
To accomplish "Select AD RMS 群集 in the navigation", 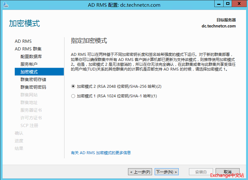I will tap(28, 49).
